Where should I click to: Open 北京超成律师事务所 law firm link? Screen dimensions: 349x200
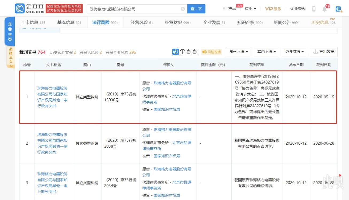167,99
